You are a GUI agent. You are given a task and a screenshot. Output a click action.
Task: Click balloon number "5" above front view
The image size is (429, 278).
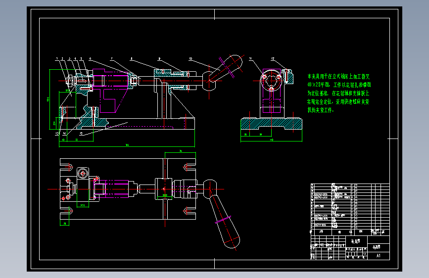pos(81,58)
